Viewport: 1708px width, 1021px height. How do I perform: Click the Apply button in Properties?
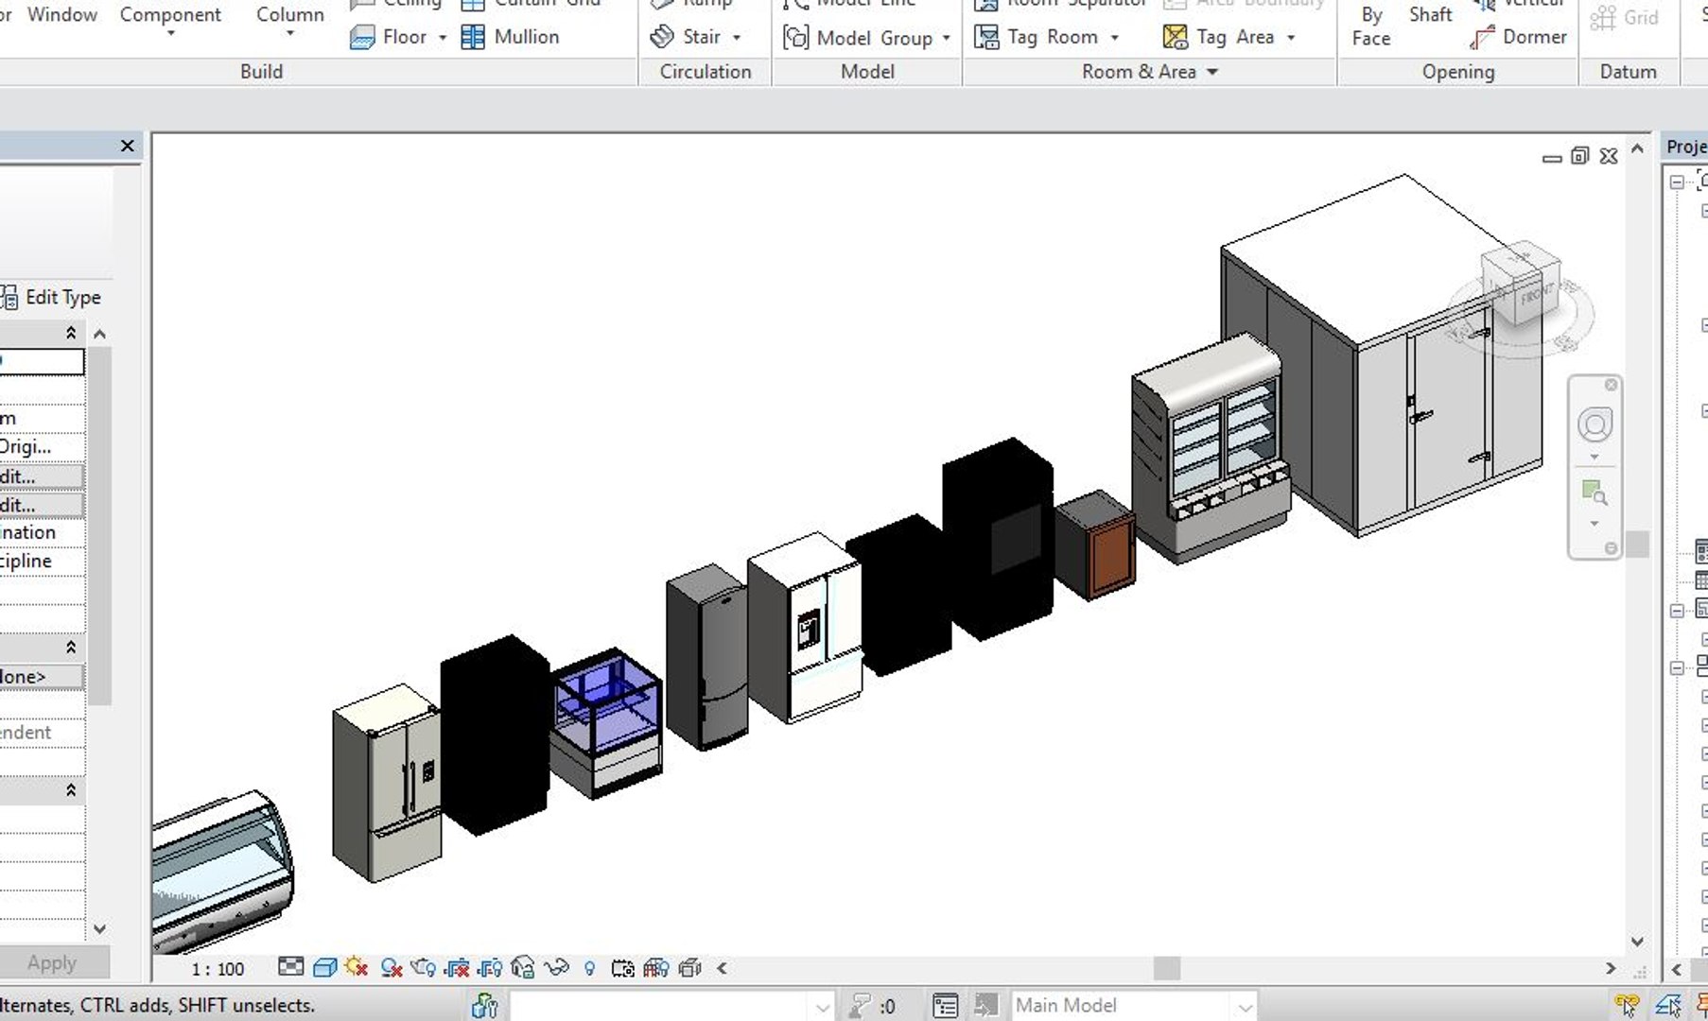[52, 963]
